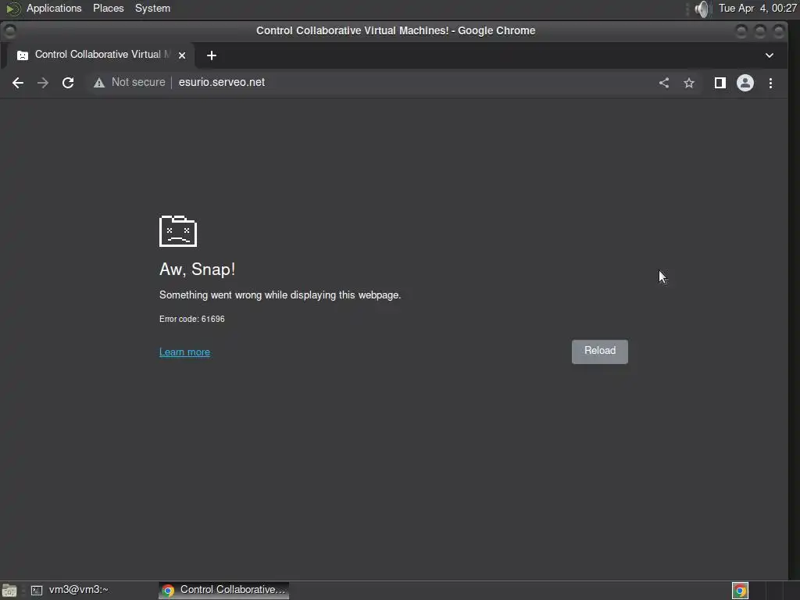Click the Aw, Snap! heading
Image resolution: width=800 pixels, height=600 pixels.
click(x=197, y=269)
